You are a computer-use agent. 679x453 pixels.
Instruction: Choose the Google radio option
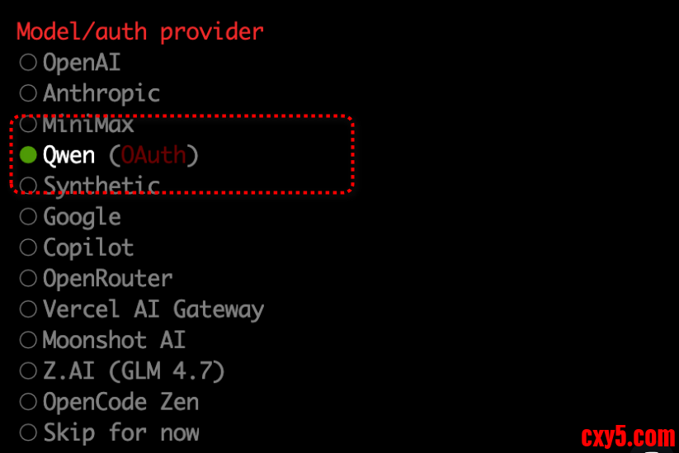28,216
